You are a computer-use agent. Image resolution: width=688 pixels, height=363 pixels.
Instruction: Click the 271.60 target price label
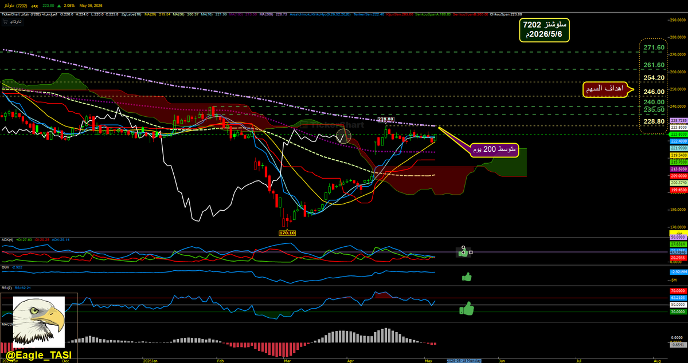click(654, 48)
